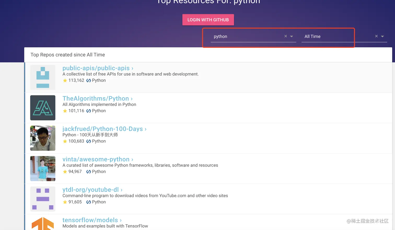Click 'All Algorithms implemented in Python' description

[99, 105]
